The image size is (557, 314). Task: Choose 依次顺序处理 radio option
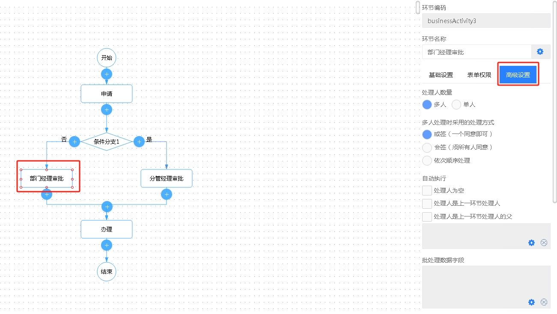(x=427, y=161)
